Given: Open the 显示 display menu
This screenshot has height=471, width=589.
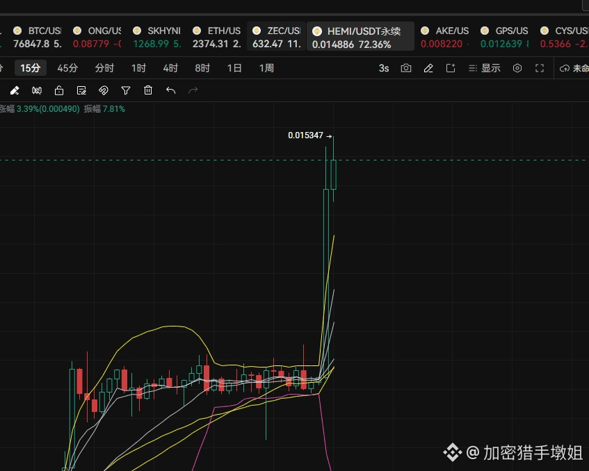Looking at the screenshot, I should click(485, 68).
